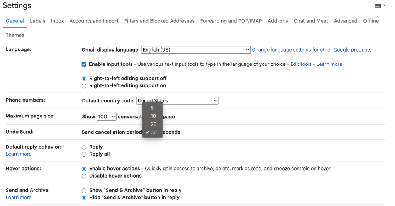
Task: Pick 10 seconds from the dropdown list
Action: click(x=153, y=116)
